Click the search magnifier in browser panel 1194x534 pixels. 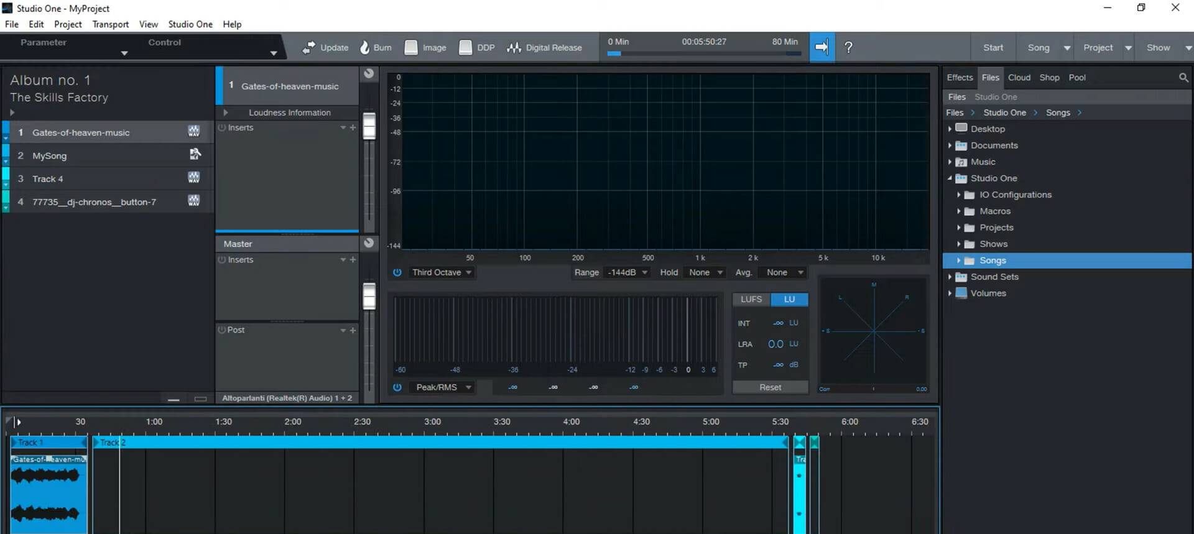click(1183, 78)
